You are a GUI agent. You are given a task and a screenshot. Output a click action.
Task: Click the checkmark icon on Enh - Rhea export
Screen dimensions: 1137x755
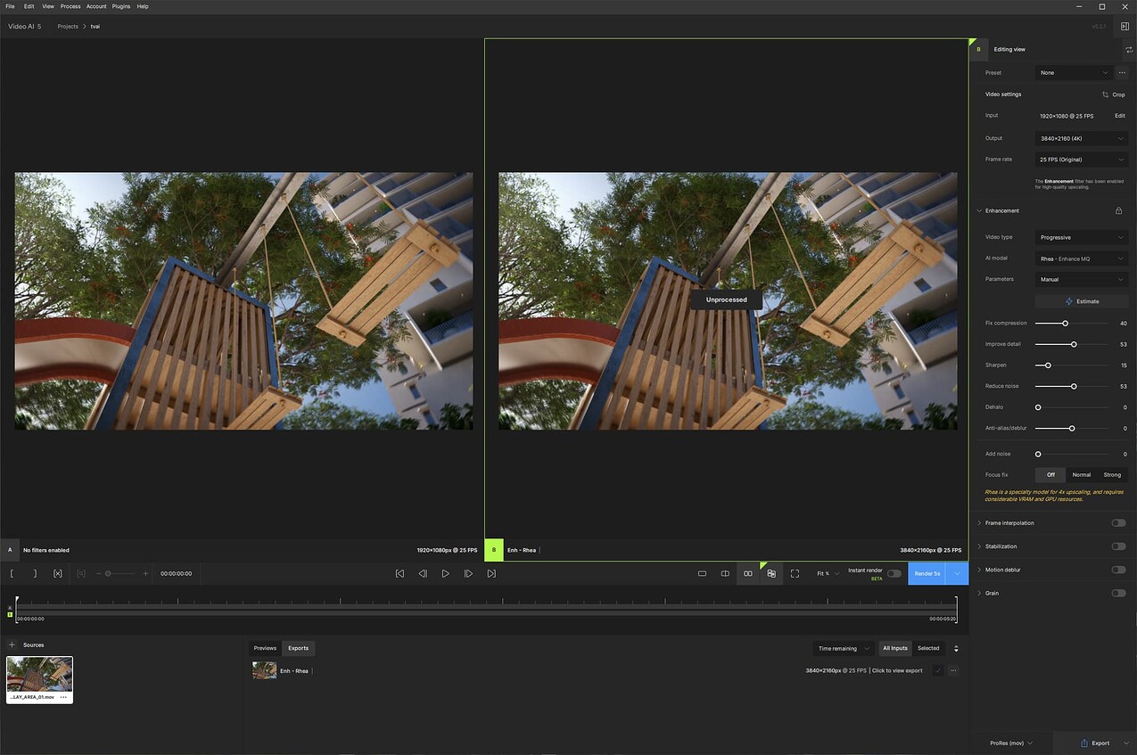[x=938, y=670]
